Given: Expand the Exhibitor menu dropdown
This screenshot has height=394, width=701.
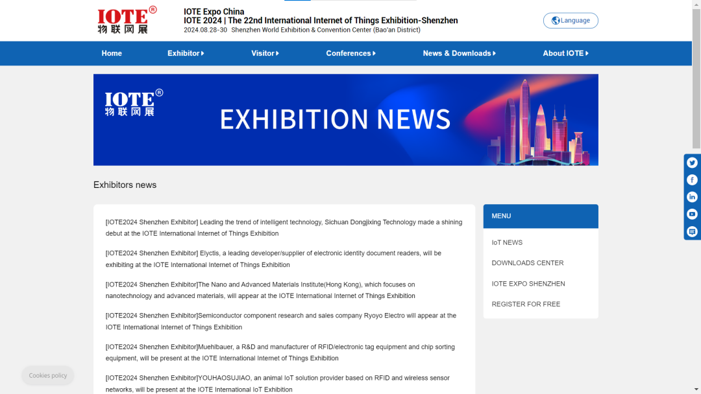Looking at the screenshot, I should [186, 53].
